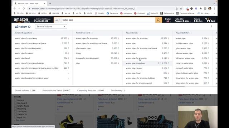The height and width of the screenshot is (128, 229).
Task: Open the Shopify bookmark
Action: coord(99,14)
